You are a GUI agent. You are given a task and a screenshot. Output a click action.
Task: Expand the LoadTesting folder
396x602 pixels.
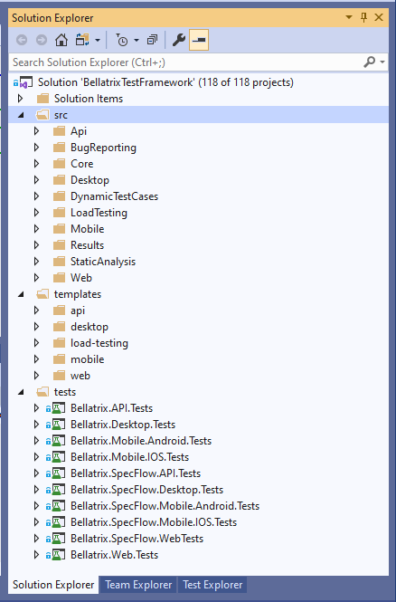[36, 213]
